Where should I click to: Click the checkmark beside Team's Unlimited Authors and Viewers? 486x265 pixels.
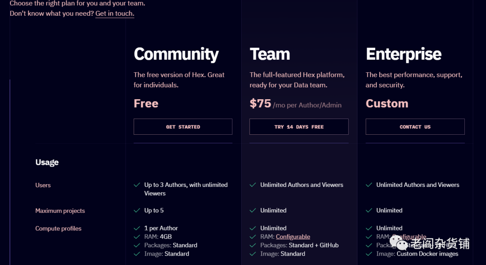click(253, 185)
